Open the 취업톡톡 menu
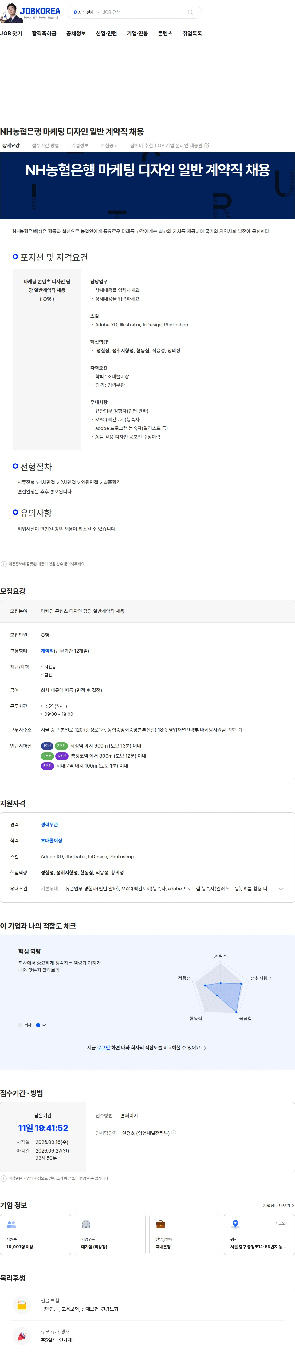The height and width of the screenshot is (1358, 295). pos(192,33)
